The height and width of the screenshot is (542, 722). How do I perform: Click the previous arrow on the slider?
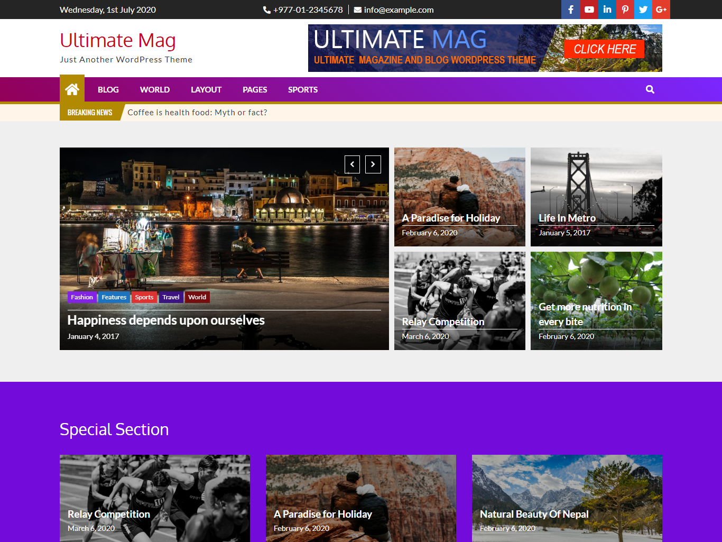352,164
